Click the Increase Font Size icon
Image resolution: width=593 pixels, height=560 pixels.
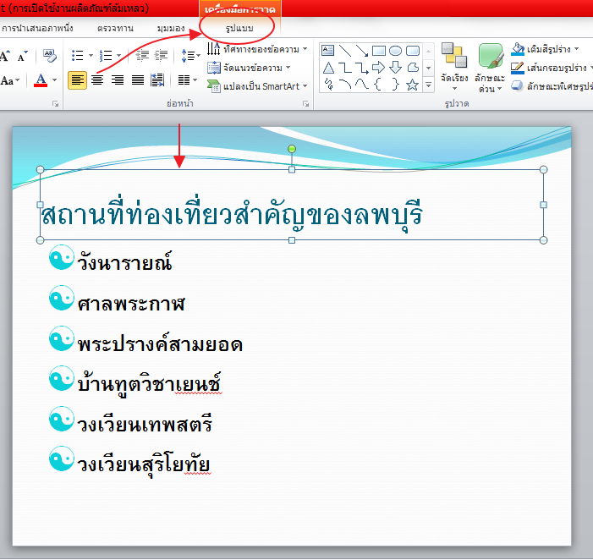4,56
